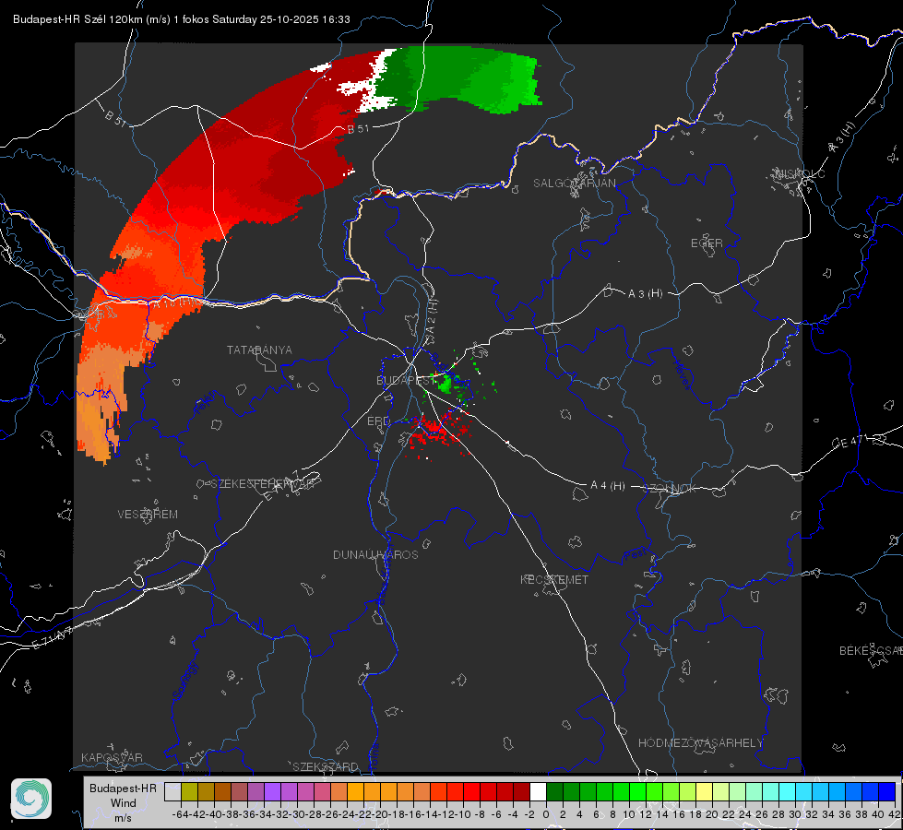The image size is (903, 830).
Task: Click the A 3 (H) road label near Eger
Action: tap(645, 294)
